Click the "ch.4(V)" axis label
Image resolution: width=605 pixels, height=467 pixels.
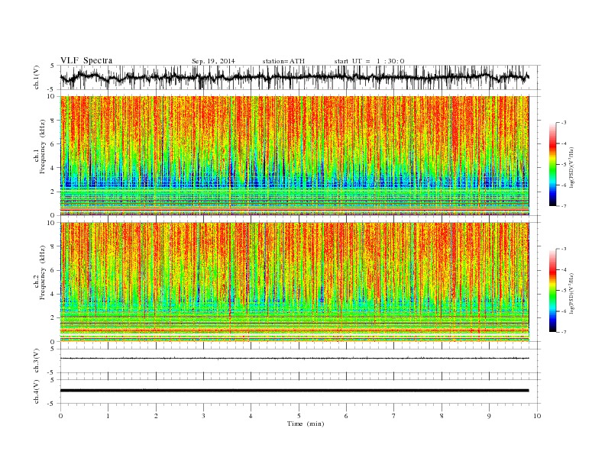37,391
